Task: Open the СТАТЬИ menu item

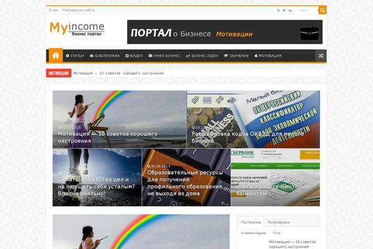Action: [x=75, y=56]
